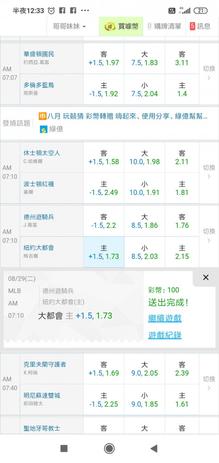Image resolution: width=219 pixels, height=463 pixels.
Task: Select 波士頓紅襪 小 10.0, 1.91 bet cell
Action: [145, 188]
